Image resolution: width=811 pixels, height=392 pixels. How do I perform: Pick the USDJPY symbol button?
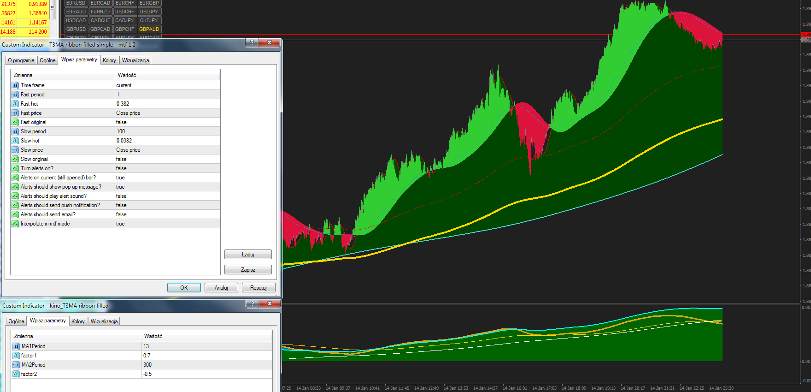149,12
